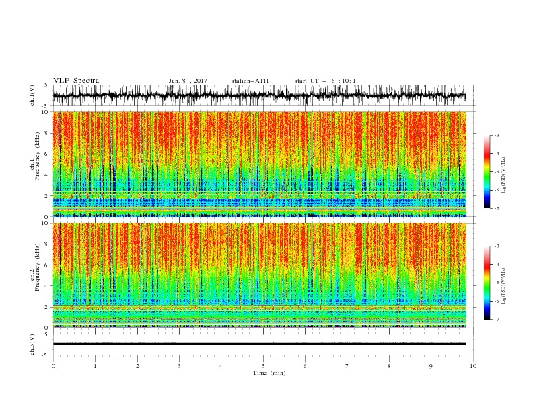The width and height of the screenshot is (533, 411).
Task: Click the ch.1 "Frequency (kHz)" axis label
Action: (x=37, y=156)
